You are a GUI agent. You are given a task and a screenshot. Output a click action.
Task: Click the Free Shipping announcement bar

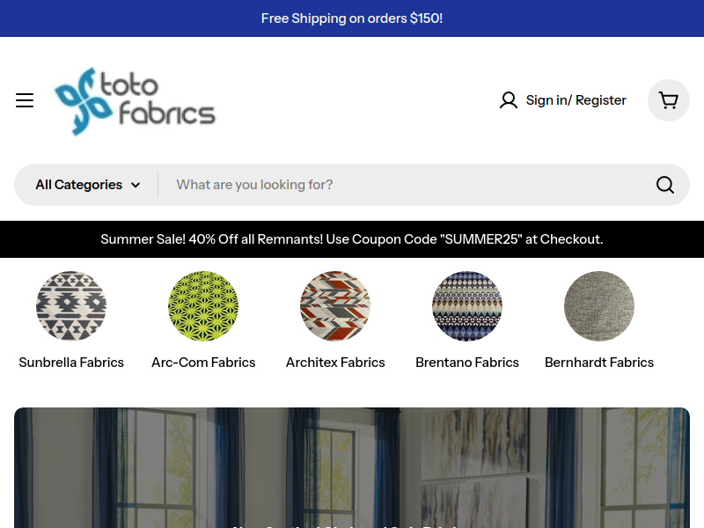click(x=352, y=18)
